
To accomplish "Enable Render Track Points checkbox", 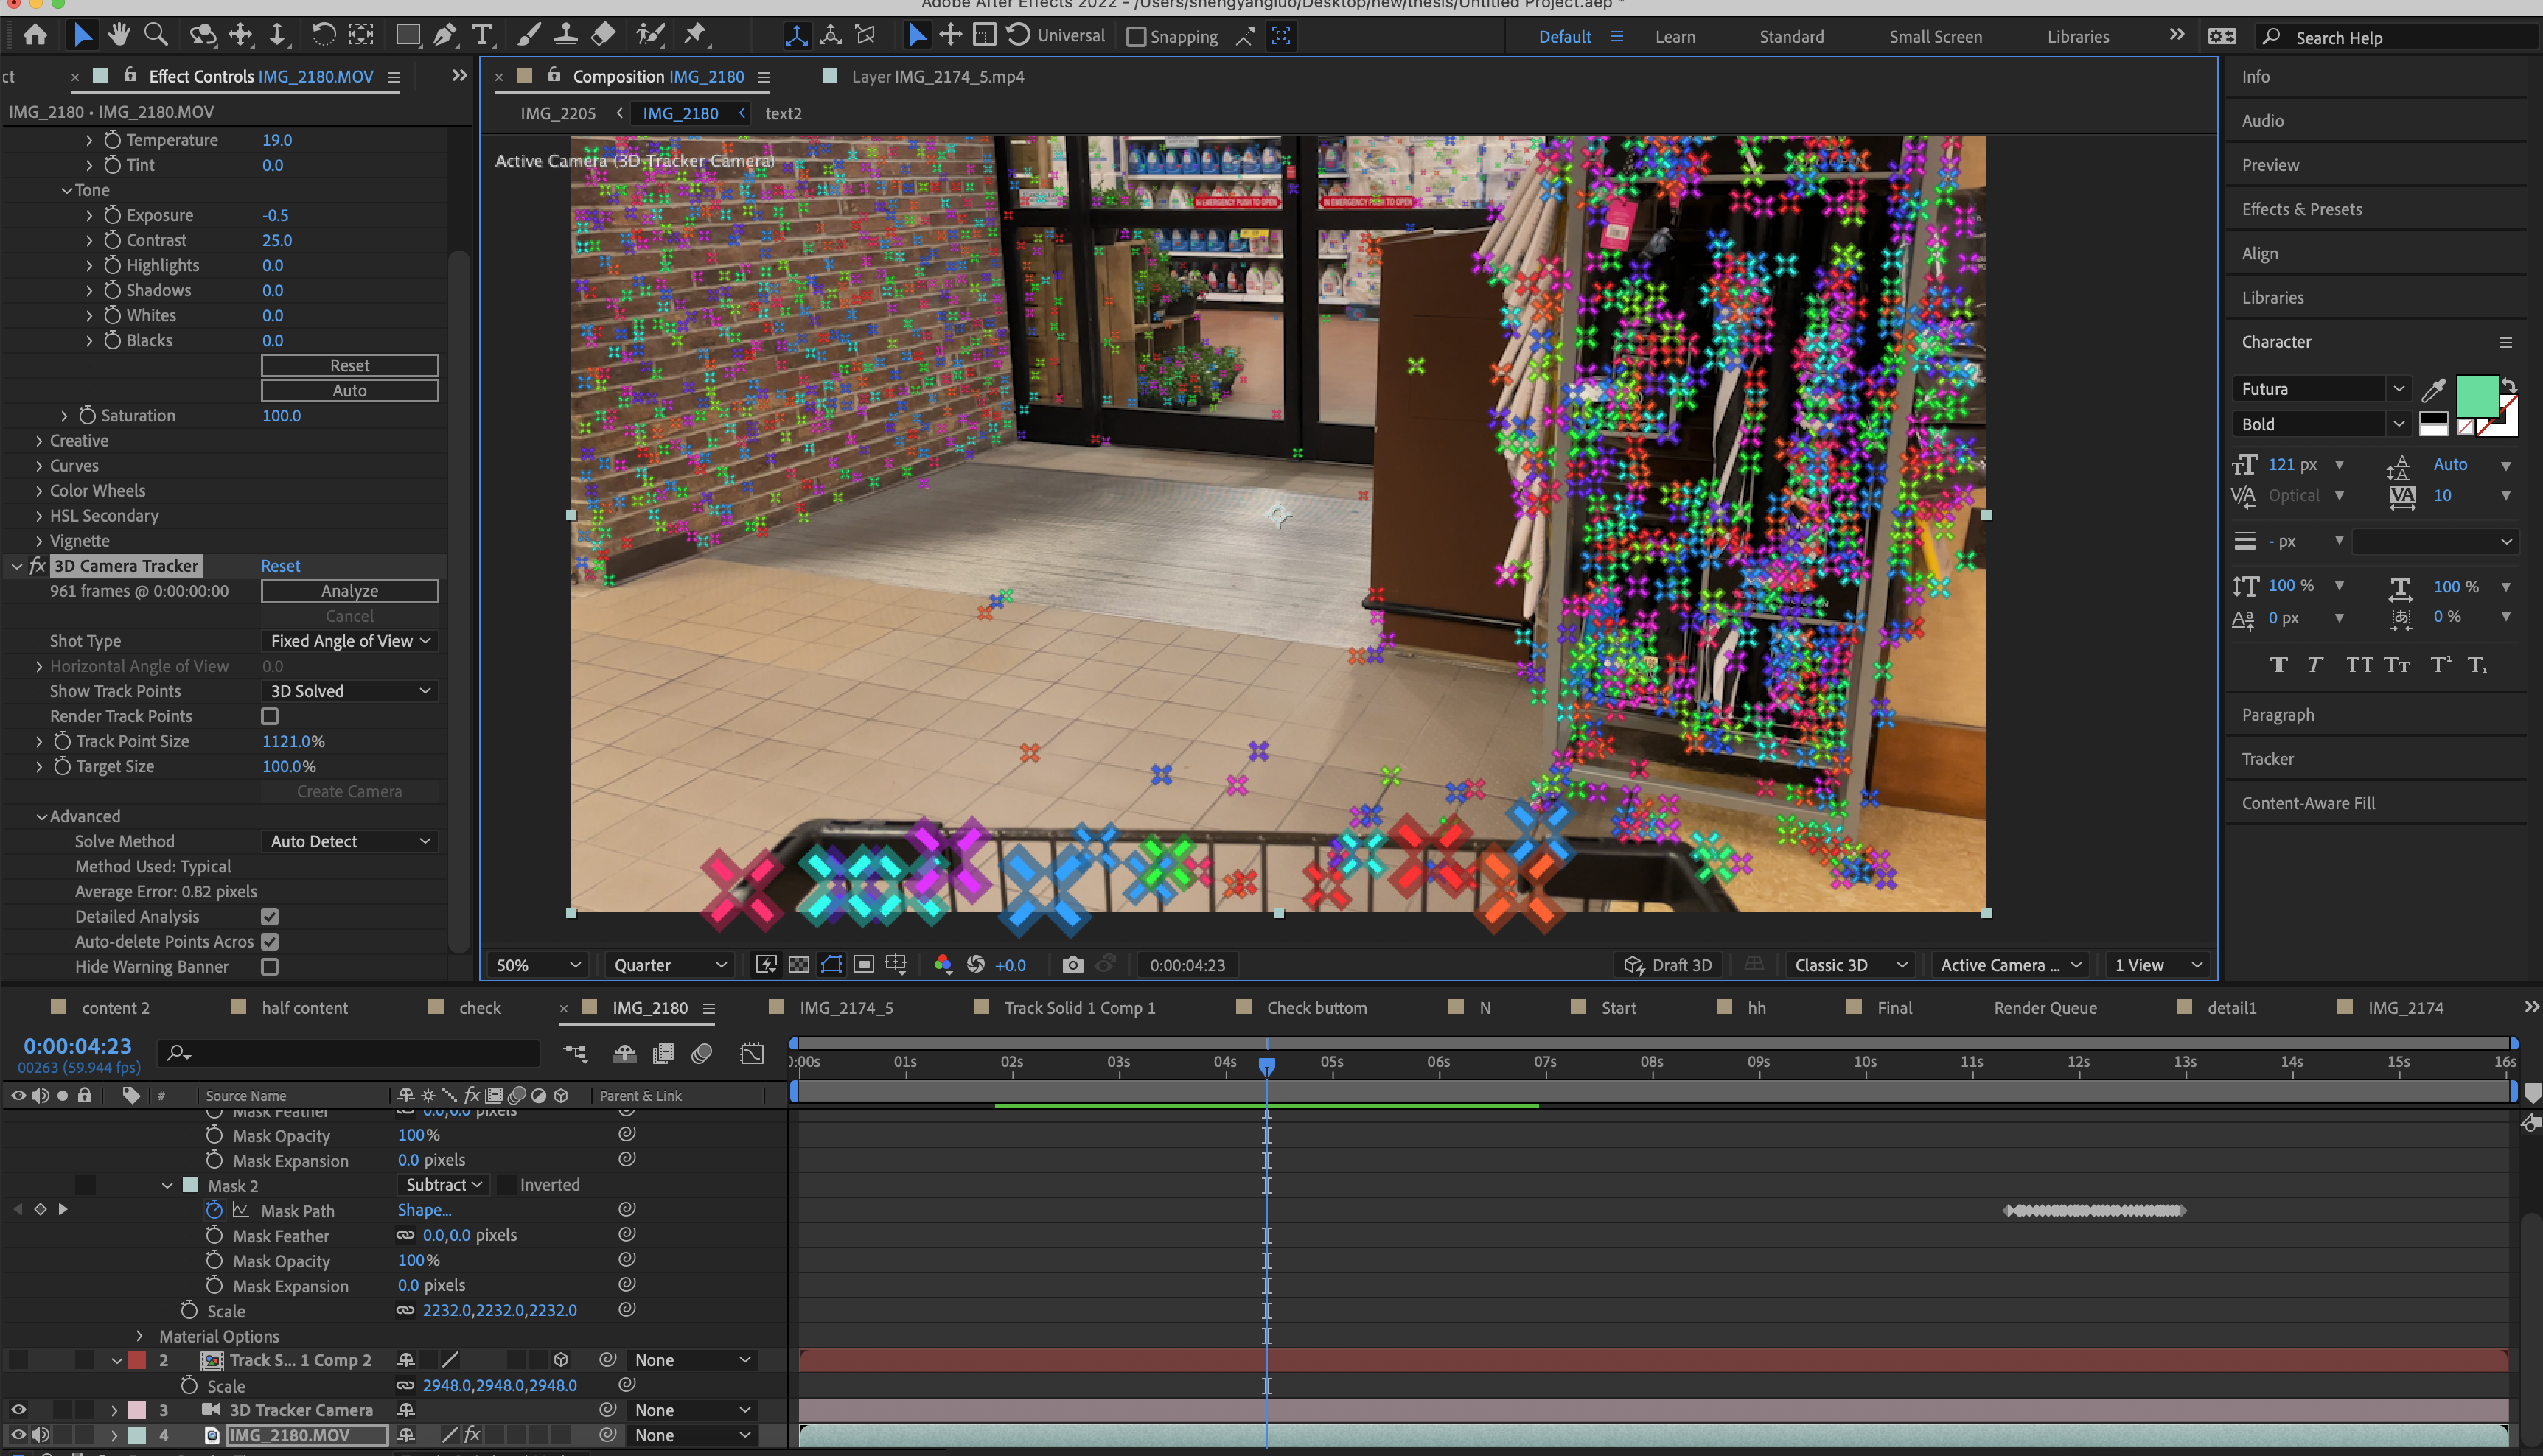I will pos(270,716).
